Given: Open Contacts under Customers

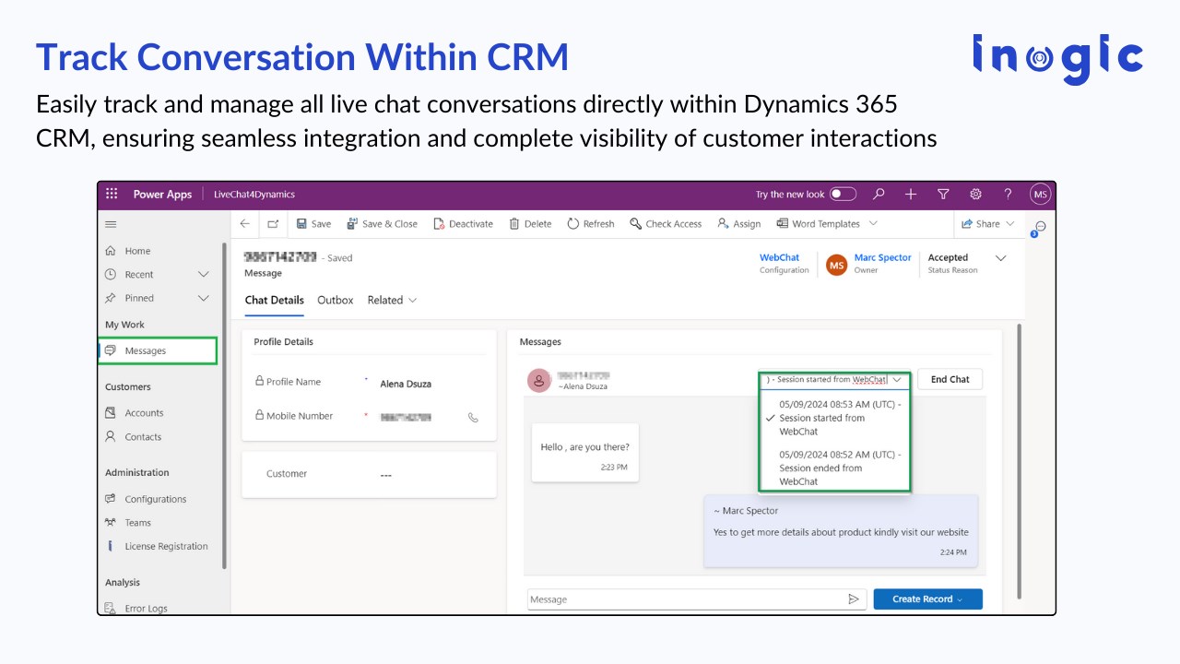Looking at the screenshot, I should click(x=143, y=437).
